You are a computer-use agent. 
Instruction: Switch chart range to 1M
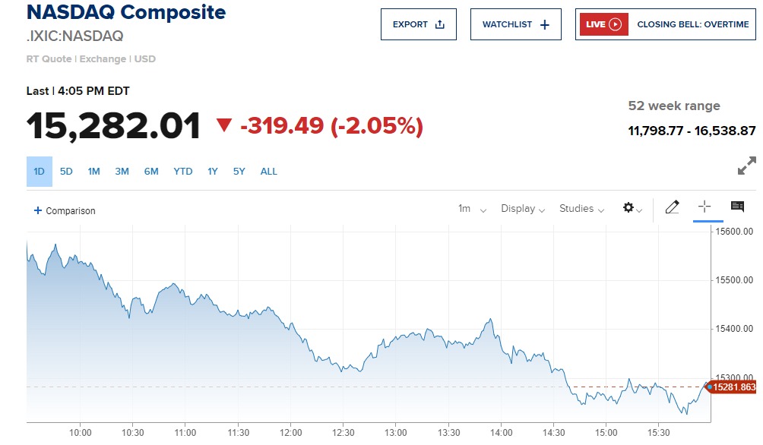(93, 172)
